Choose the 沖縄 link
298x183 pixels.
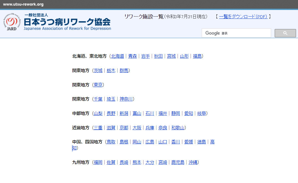pos(193,162)
